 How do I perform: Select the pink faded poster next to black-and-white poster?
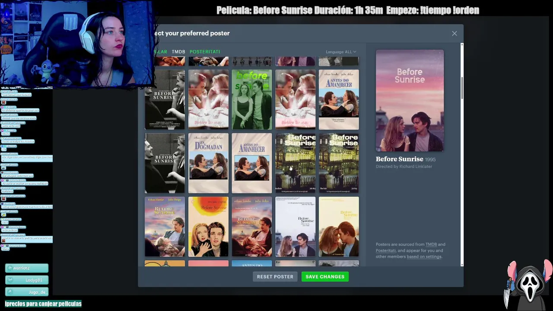(x=208, y=99)
